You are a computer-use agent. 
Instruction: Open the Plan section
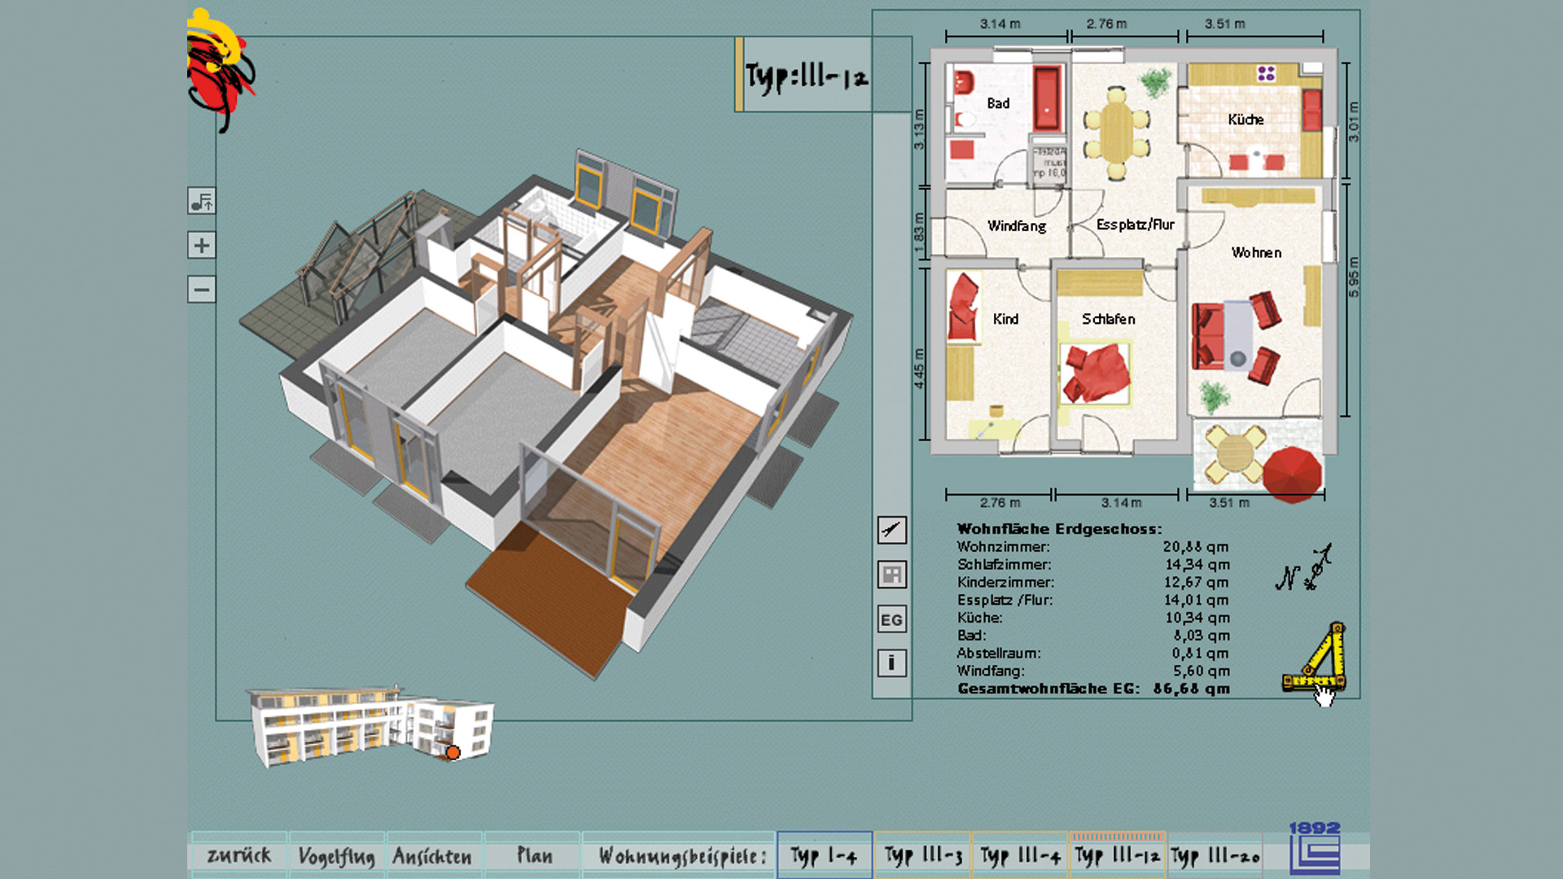coord(534,855)
